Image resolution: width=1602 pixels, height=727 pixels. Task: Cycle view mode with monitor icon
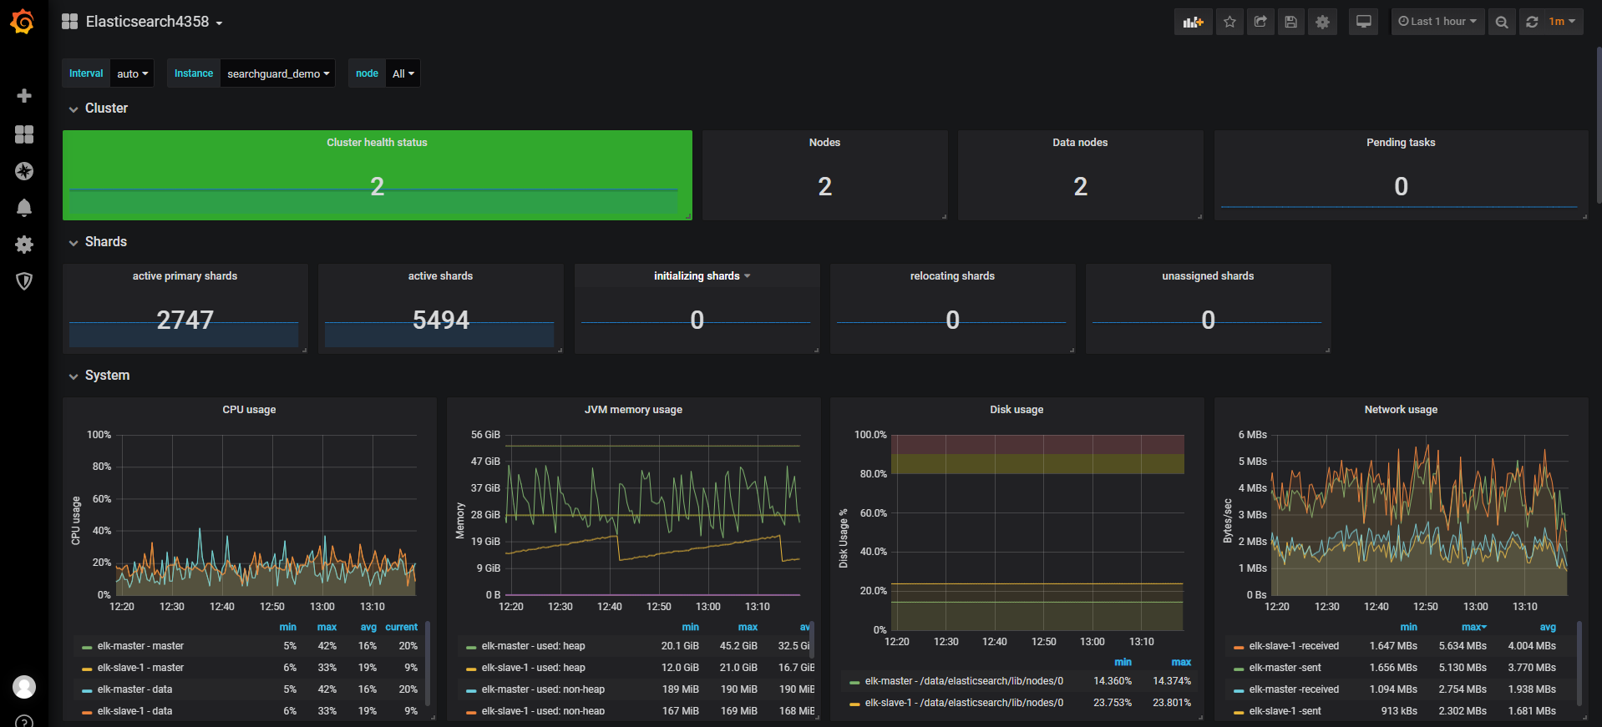[x=1363, y=22]
